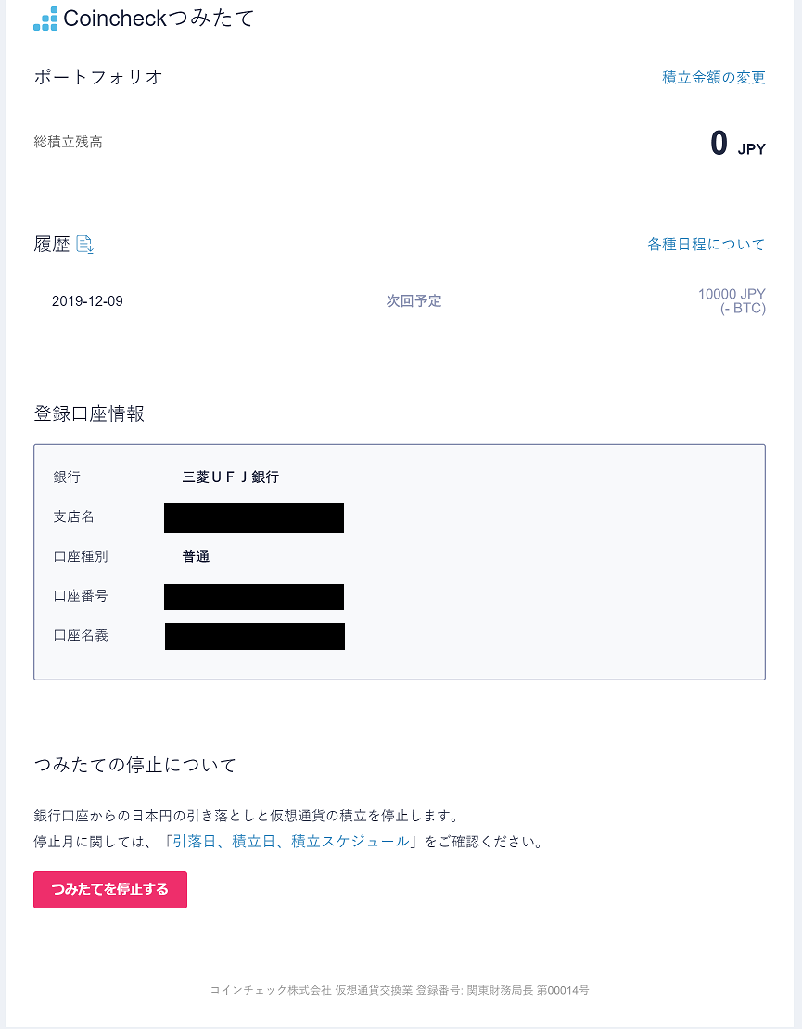
Task: Open the 各種日程について link
Action: click(x=706, y=245)
